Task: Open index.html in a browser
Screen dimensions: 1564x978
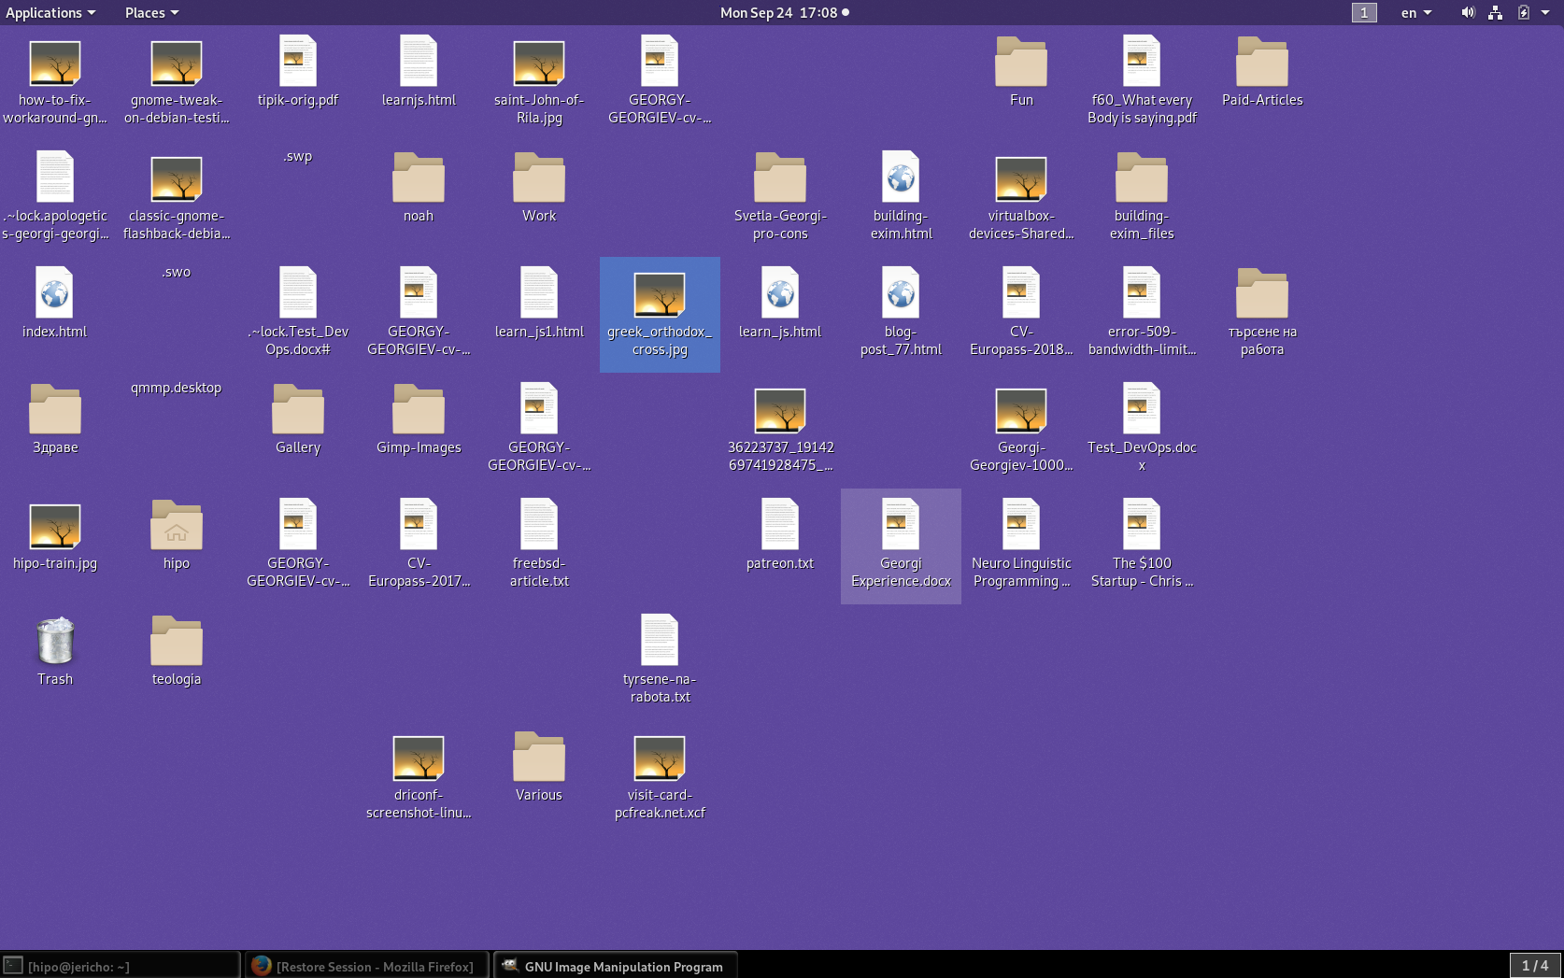Action: (55, 292)
